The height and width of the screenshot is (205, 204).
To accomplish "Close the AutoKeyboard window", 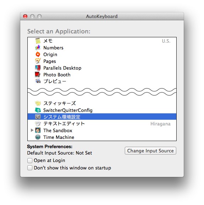I will [x=25, y=16].
